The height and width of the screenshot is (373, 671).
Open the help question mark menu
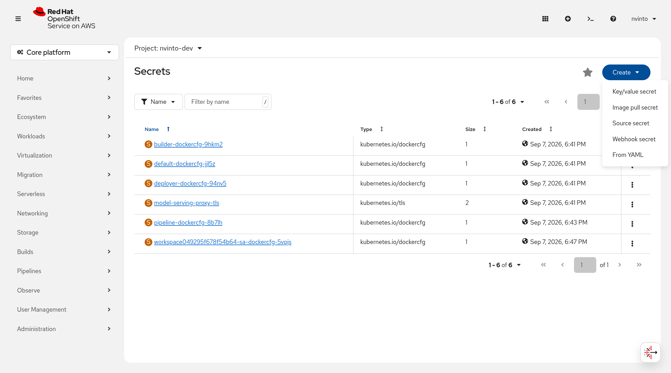click(613, 19)
